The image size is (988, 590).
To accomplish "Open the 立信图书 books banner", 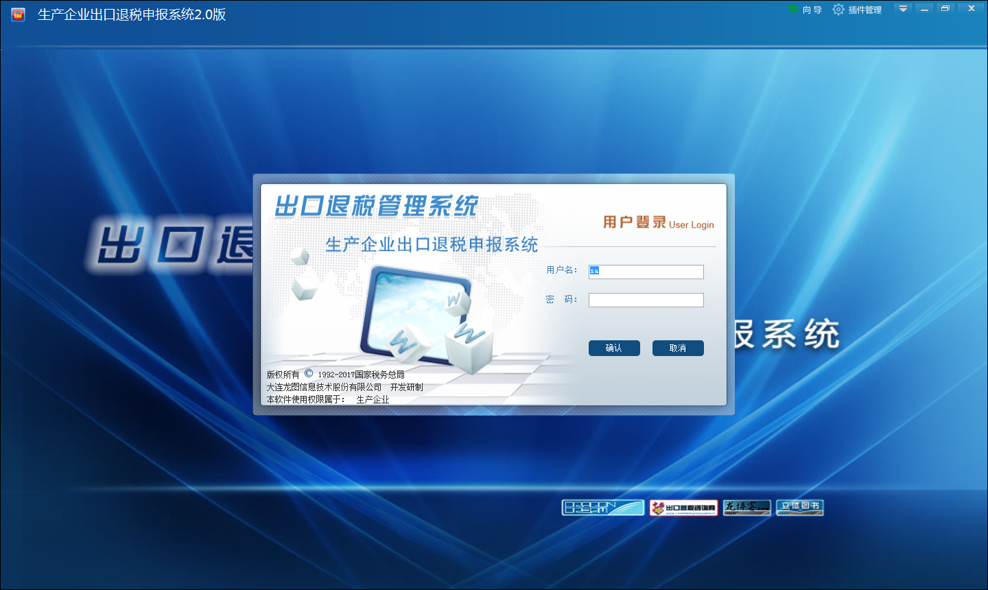I will pyautogui.click(x=800, y=508).
